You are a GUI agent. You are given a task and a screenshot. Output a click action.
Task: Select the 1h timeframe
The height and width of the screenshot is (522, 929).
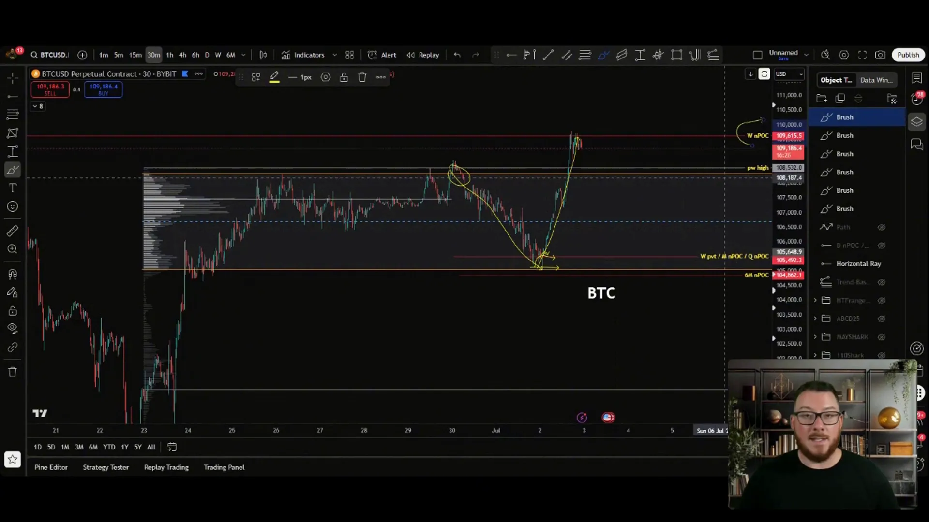tap(170, 55)
